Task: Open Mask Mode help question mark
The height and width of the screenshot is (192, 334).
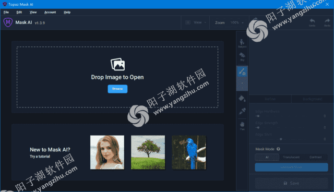Action: tap(278, 149)
